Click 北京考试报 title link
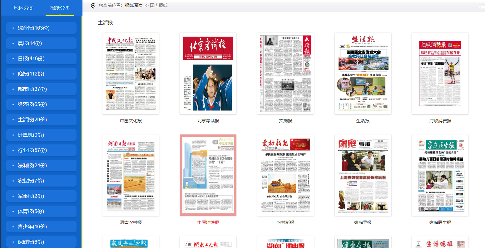The image size is (485, 248). [208, 121]
